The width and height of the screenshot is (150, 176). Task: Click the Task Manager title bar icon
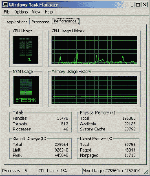(5, 5)
